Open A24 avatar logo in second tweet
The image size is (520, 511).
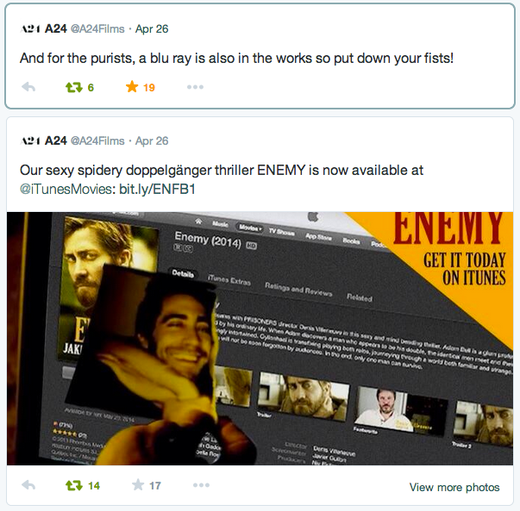tap(30, 140)
